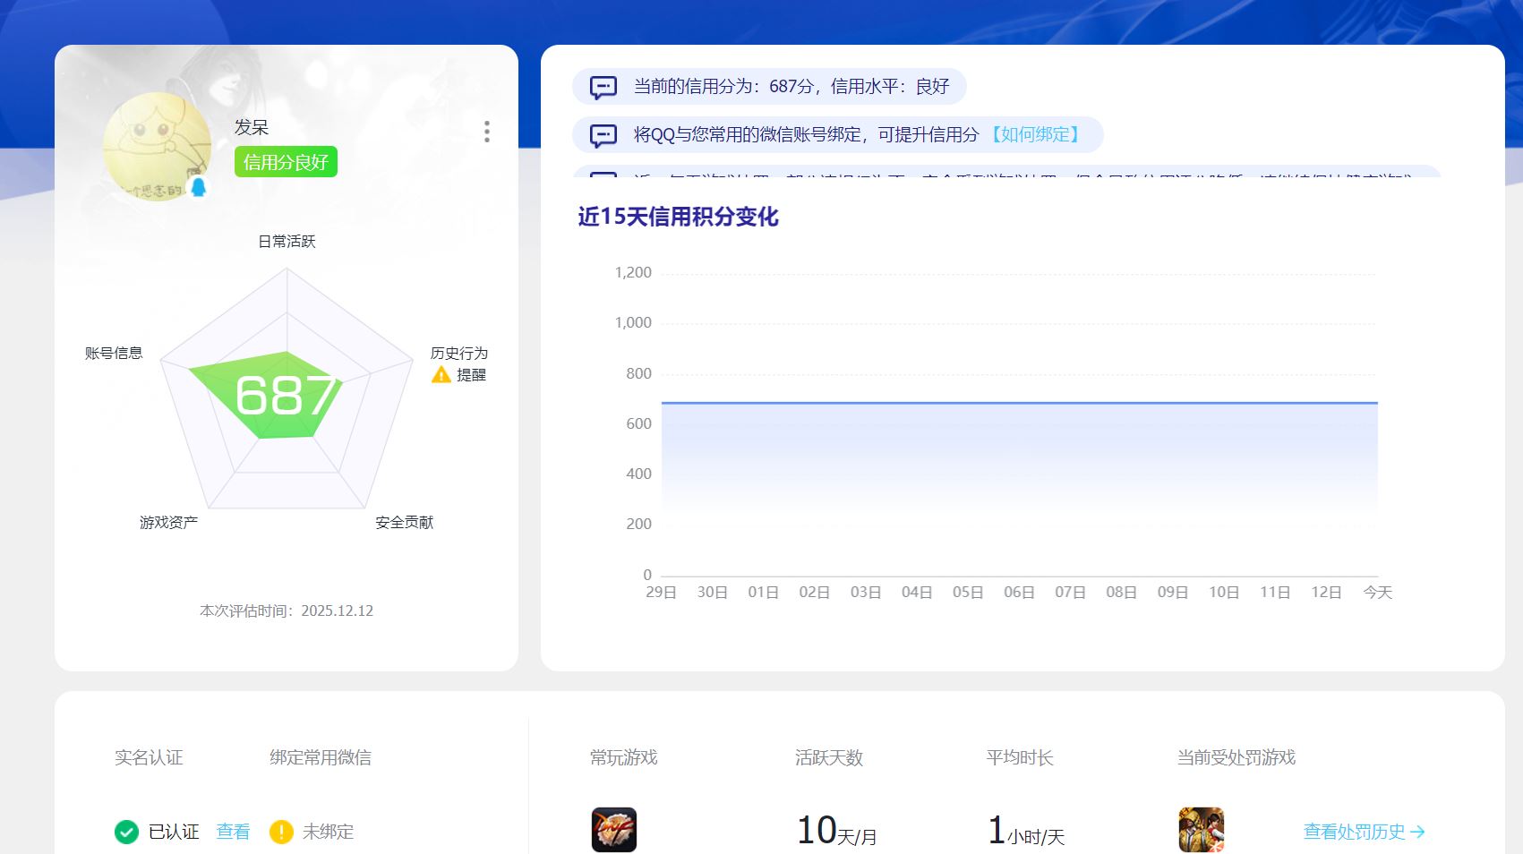Click the 信用分良好 green badge

coord(286,162)
